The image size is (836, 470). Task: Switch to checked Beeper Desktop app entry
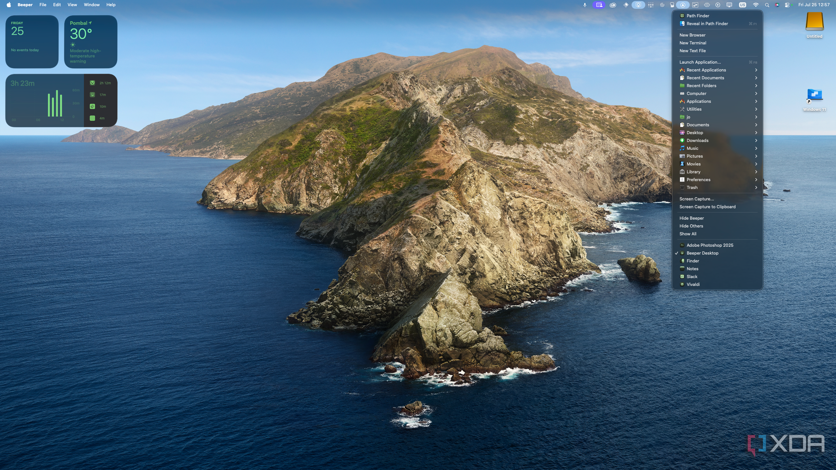(x=717, y=253)
